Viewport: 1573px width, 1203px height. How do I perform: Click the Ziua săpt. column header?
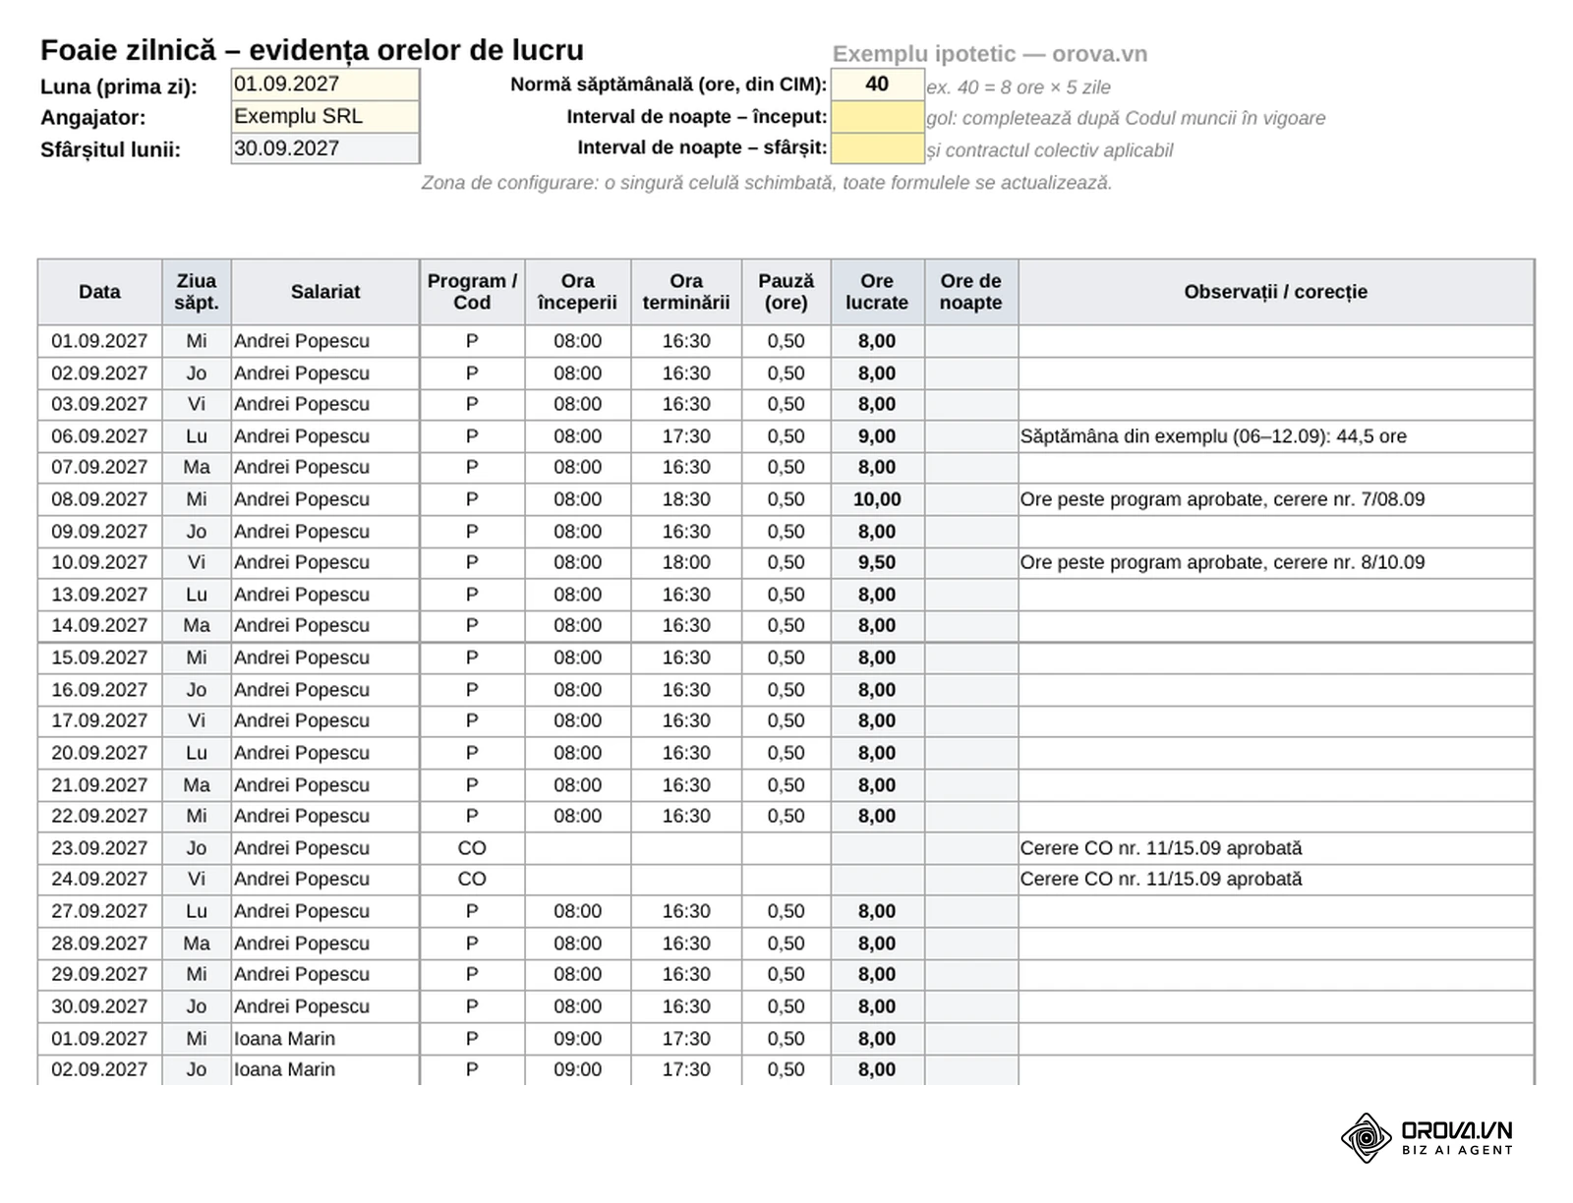(197, 292)
